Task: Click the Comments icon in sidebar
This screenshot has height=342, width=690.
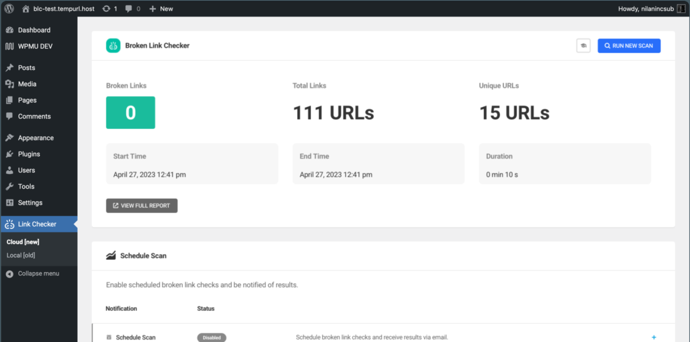Action: (9, 117)
